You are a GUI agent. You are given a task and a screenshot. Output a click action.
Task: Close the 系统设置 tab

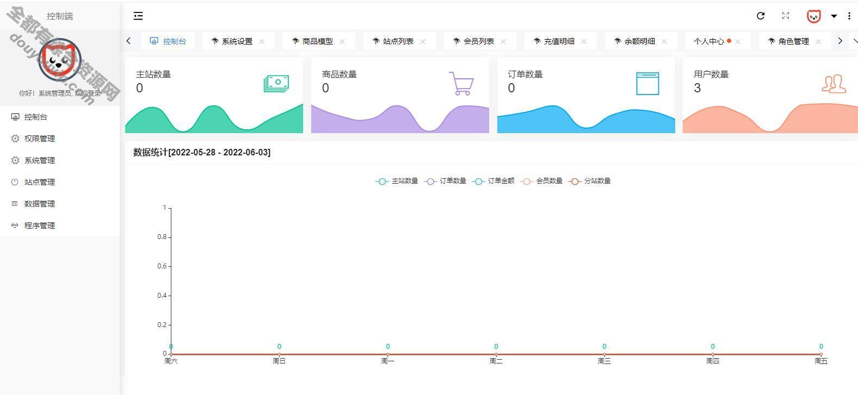pos(262,41)
